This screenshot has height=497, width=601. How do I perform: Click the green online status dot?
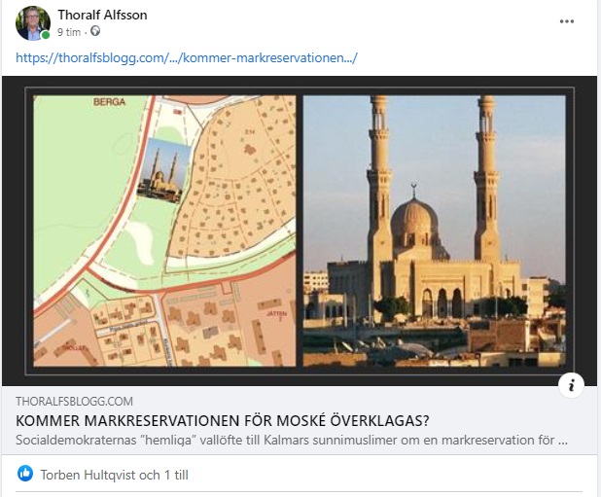[46, 35]
